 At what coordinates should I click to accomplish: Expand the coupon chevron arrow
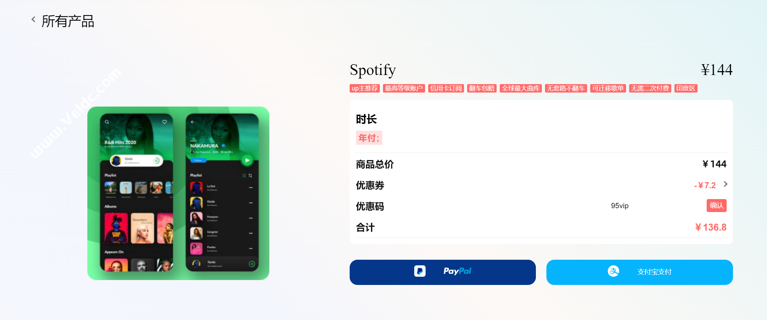(x=726, y=184)
